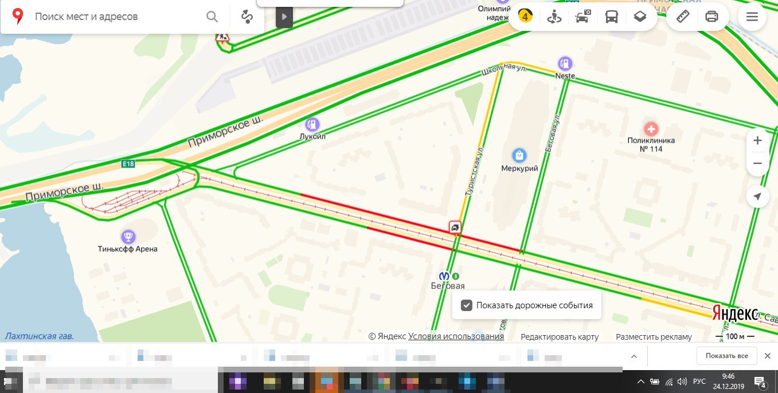Select the ruler distance tool

pyautogui.click(x=683, y=17)
